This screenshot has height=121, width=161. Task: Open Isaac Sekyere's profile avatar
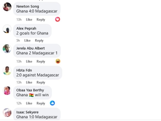[x=7, y=112]
